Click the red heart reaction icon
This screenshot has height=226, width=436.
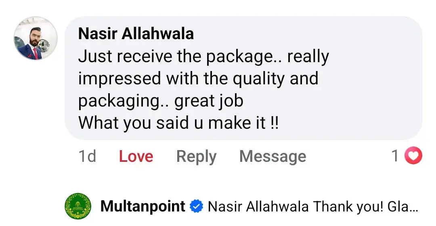pos(413,155)
